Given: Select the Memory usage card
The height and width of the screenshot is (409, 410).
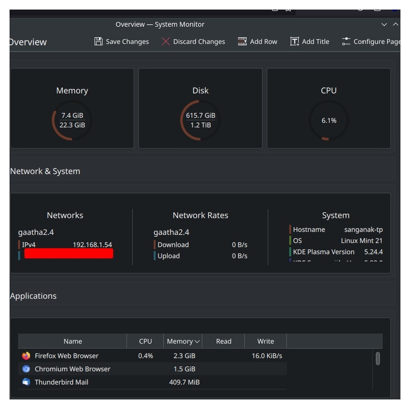Looking at the screenshot, I should [x=72, y=108].
